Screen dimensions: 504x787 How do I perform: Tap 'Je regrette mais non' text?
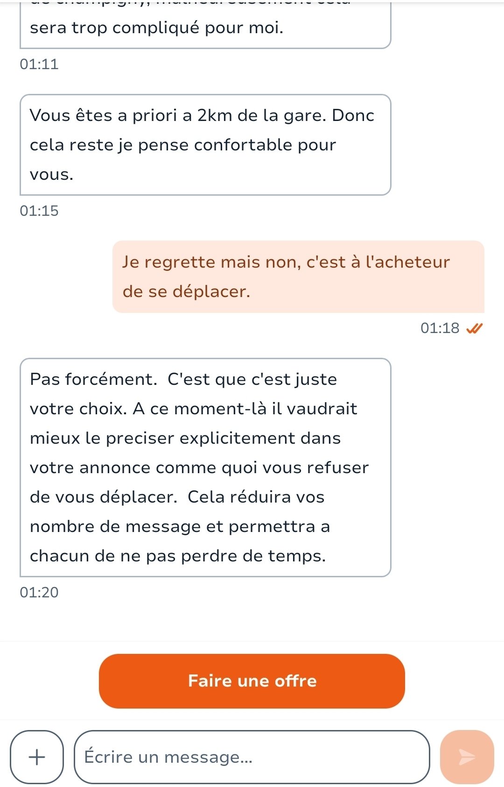tap(211, 262)
